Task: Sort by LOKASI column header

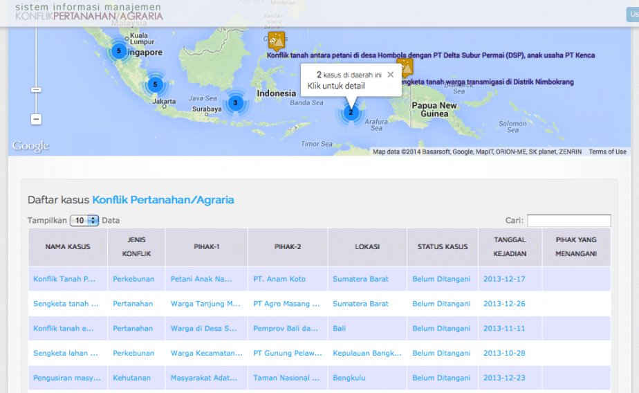Action: pos(367,246)
